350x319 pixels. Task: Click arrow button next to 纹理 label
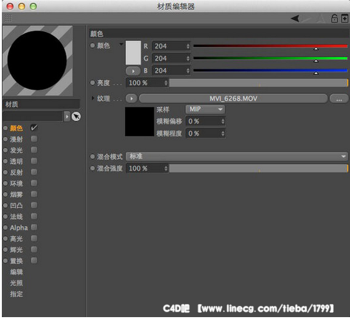click(131, 99)
